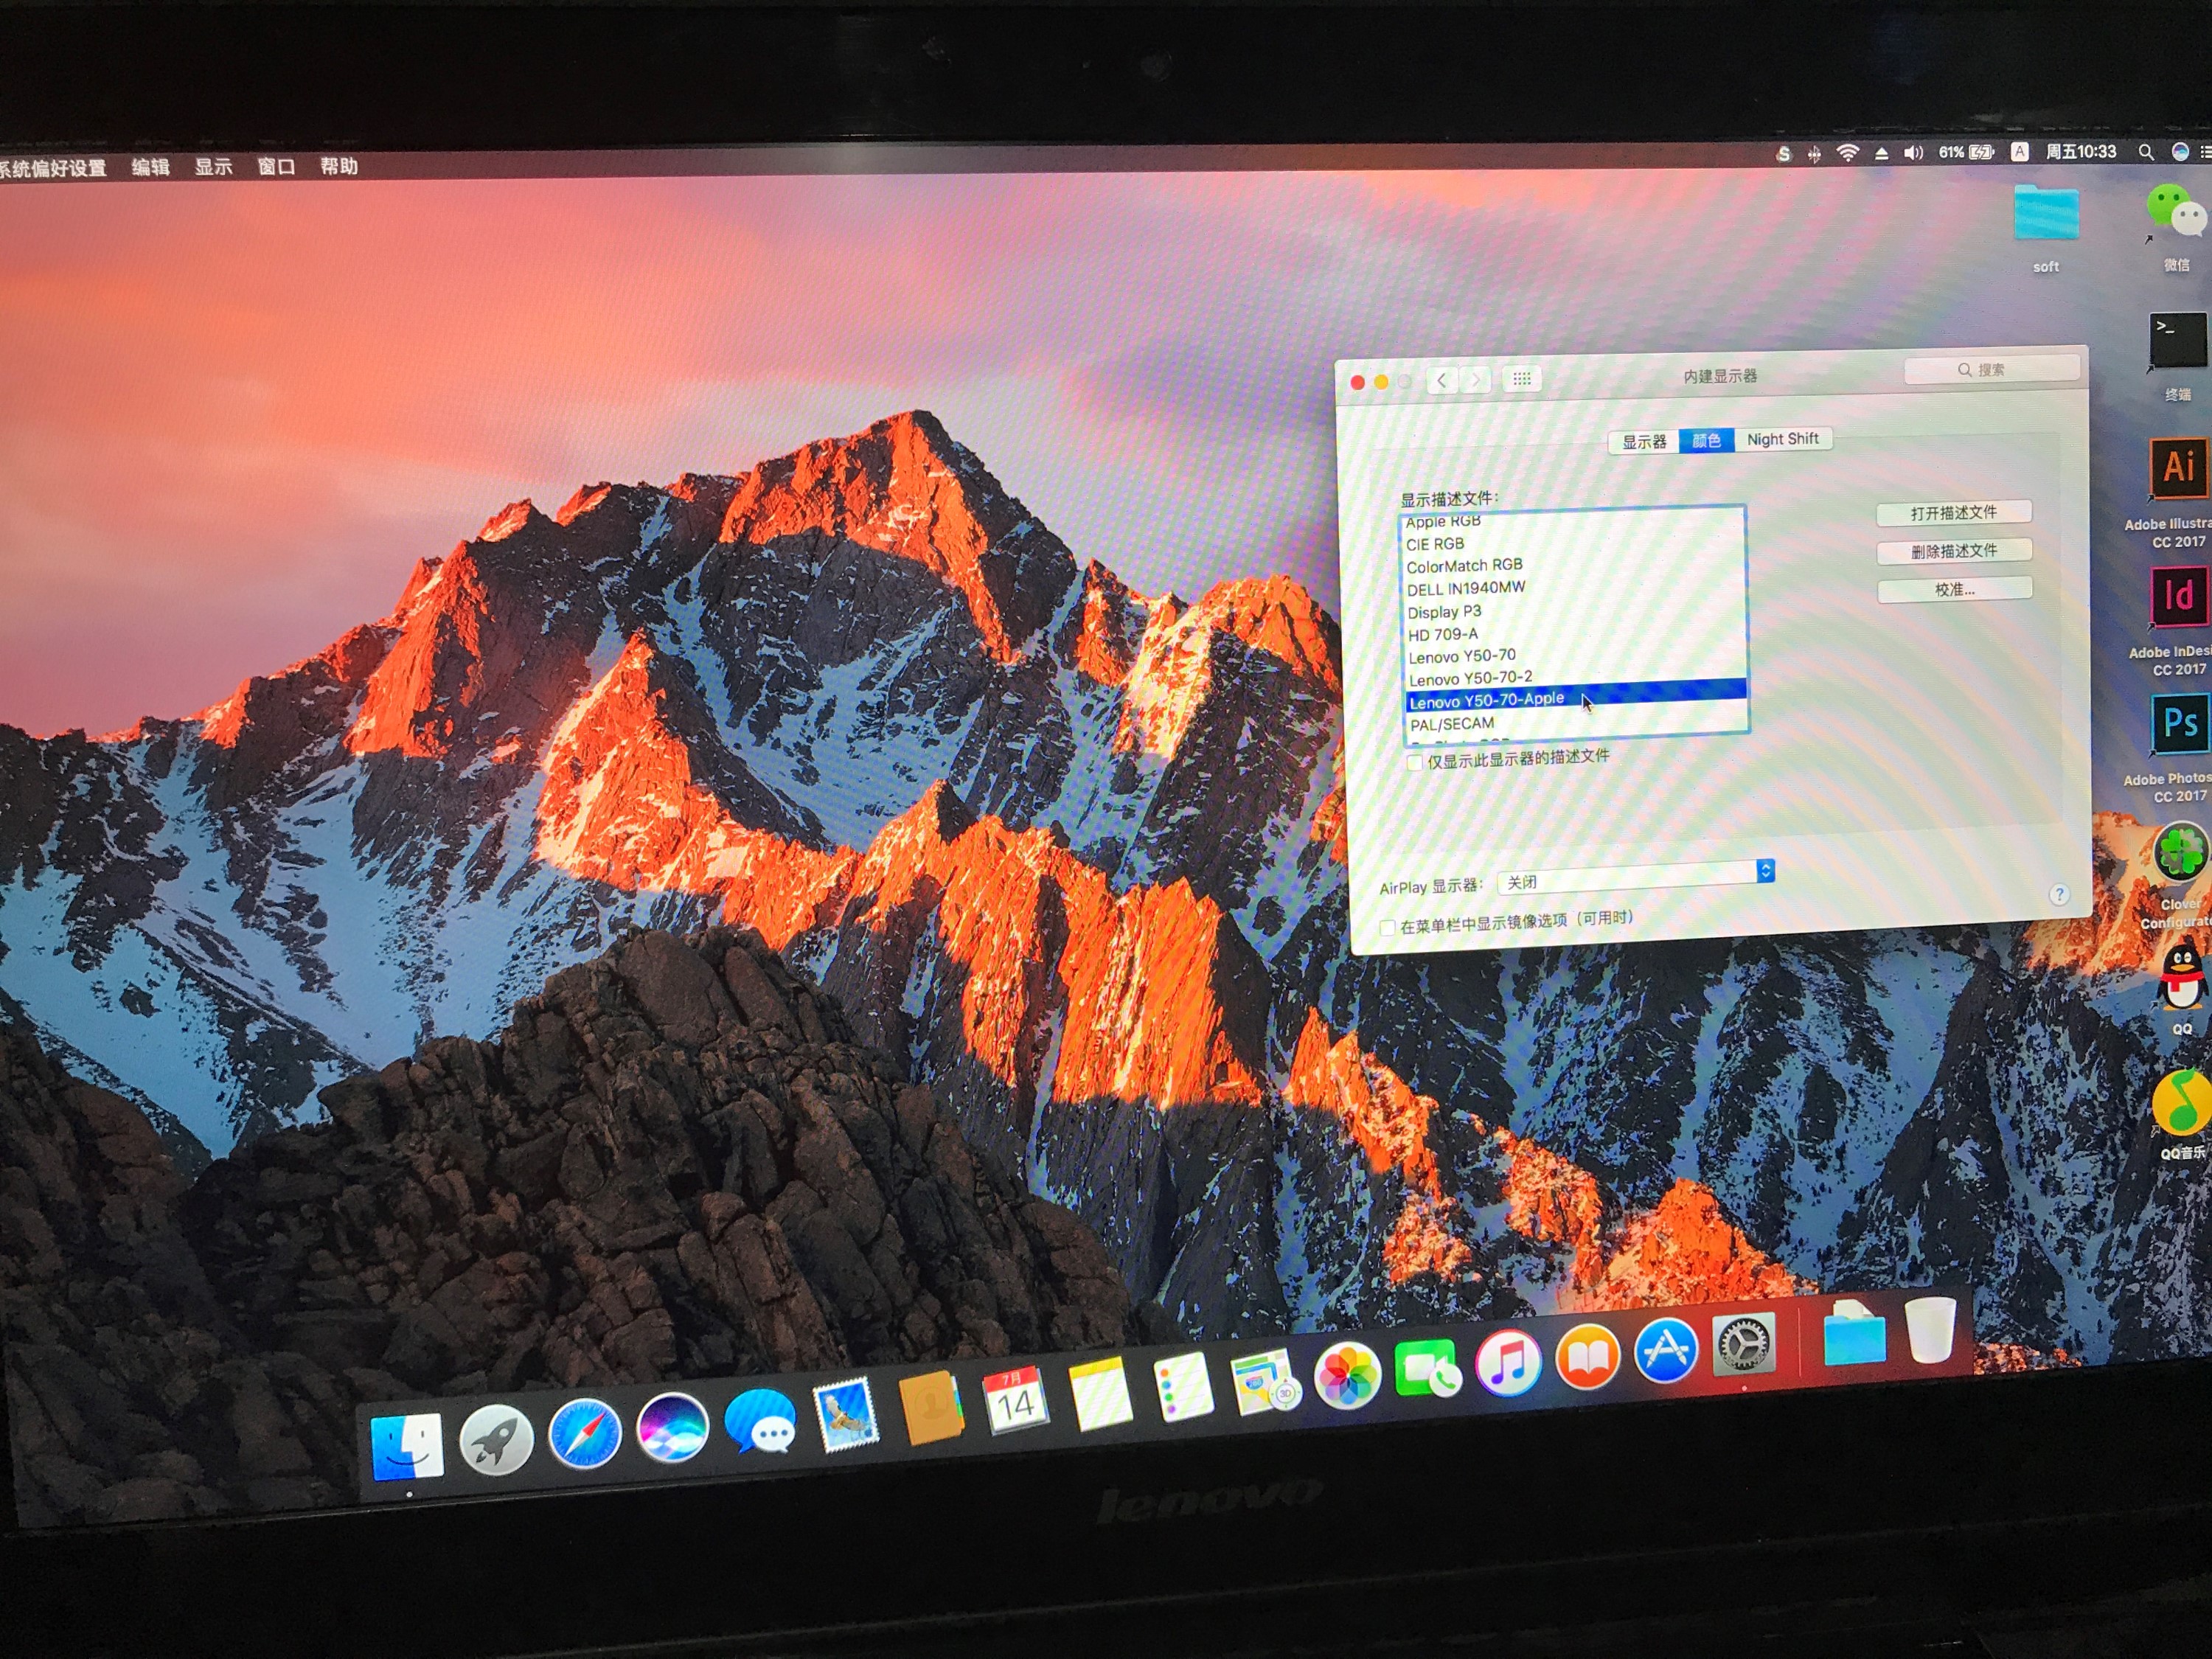
Task: Click the 校准... calibrate button
Action: click(1954, 590)
